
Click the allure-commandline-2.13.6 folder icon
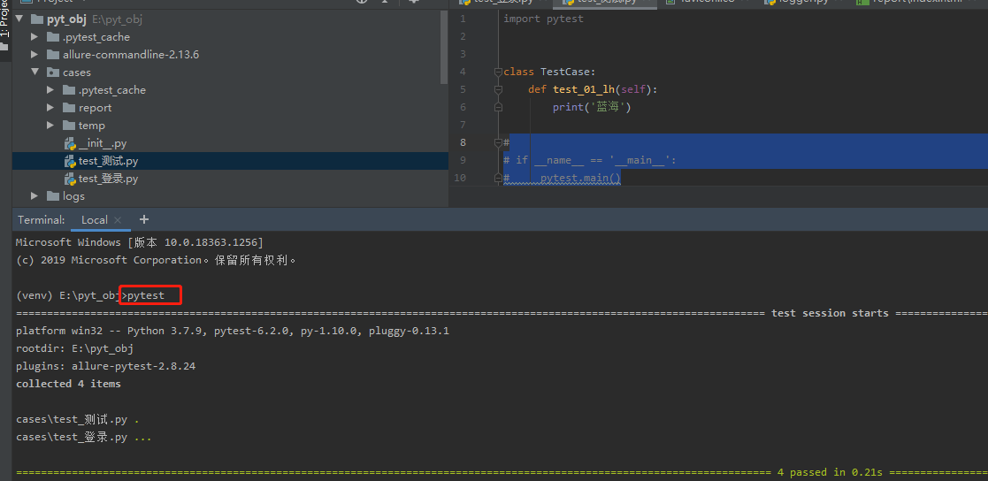coord(53,54)
